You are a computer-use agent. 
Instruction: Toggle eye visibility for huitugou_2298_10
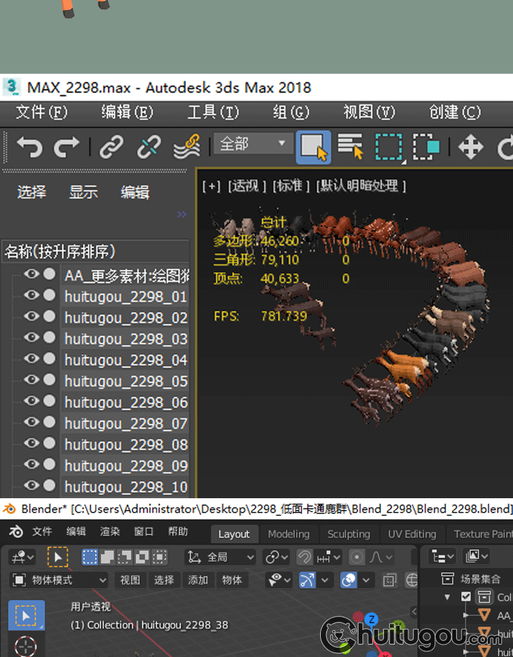pos(31,485)
